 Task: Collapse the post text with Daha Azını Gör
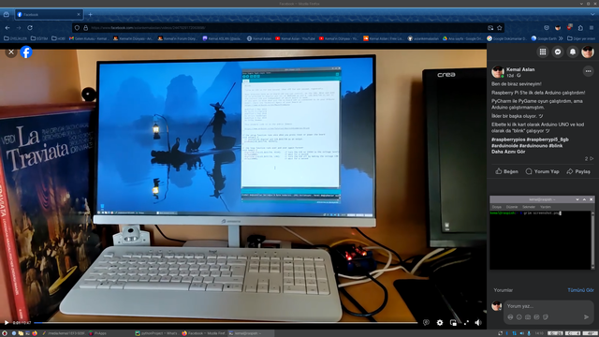coord(508,152)
